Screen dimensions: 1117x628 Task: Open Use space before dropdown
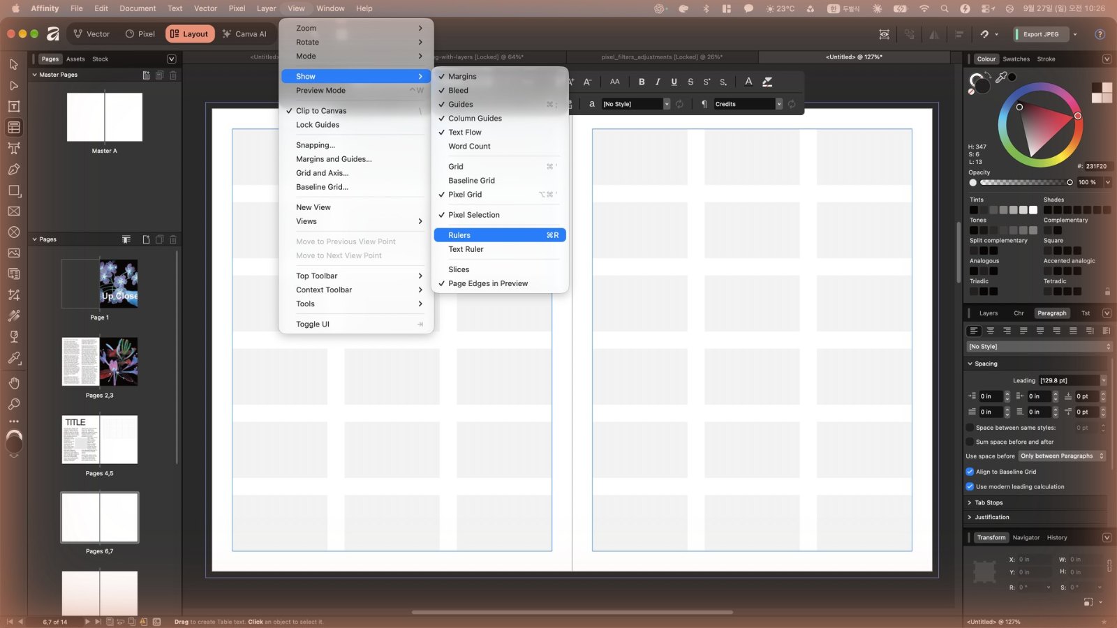click(x=1062, y=456)
